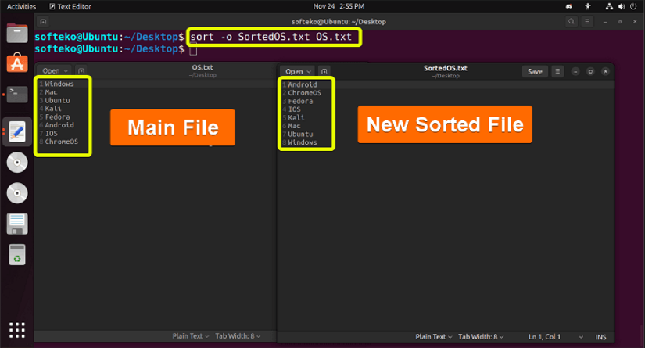This screenshot has width=645, height=348.
Task: Click the SortedOS.txt window title
Action: (446, 68)
